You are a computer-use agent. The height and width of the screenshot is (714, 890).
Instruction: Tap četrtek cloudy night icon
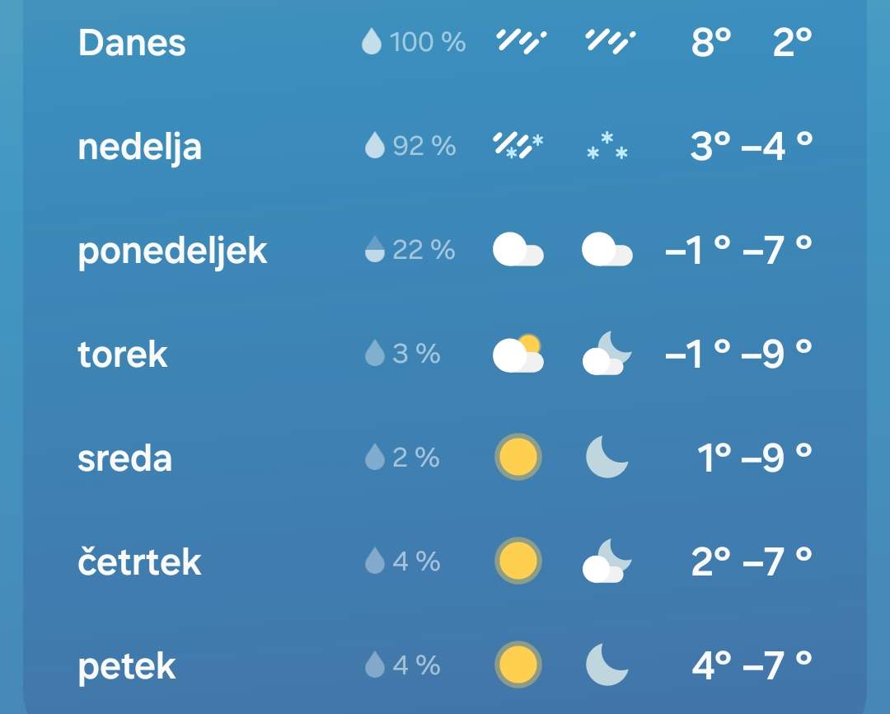coord(607,561)
